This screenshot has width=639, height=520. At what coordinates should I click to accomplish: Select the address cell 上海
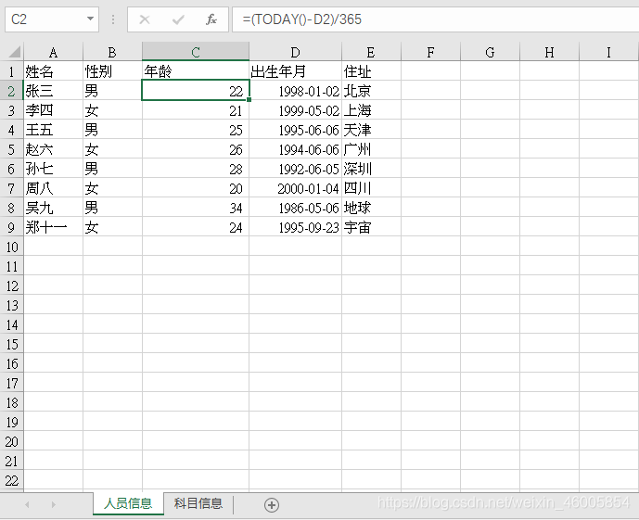coord(371,110)
